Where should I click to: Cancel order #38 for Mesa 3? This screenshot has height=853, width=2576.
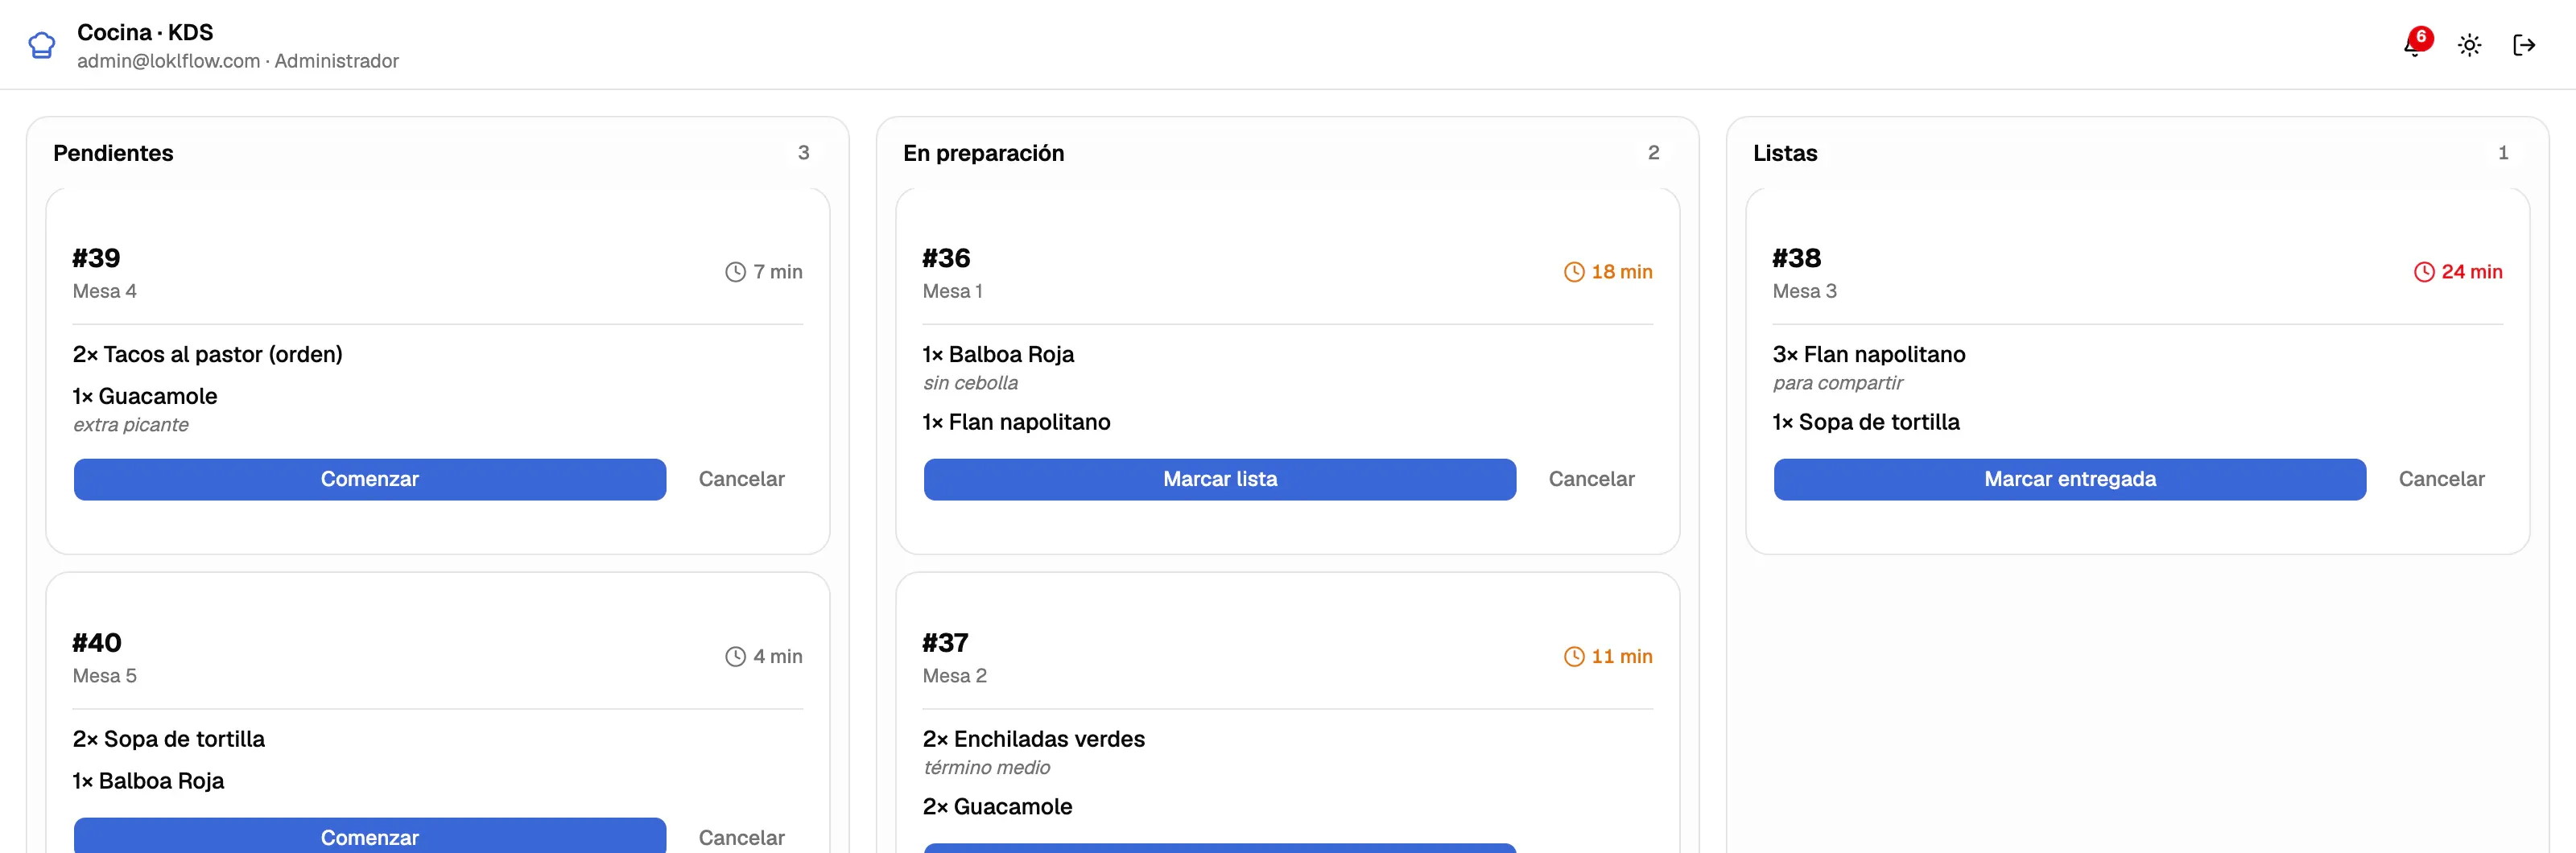(2442, 479)
